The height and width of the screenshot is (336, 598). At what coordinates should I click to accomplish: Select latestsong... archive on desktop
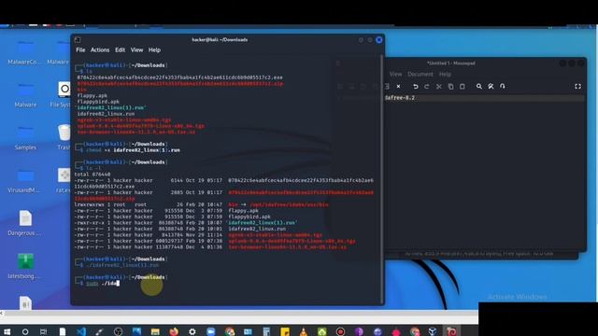click(25, 266)
